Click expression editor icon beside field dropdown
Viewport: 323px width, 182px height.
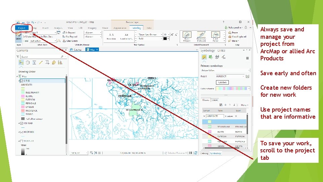click(59, 41)
